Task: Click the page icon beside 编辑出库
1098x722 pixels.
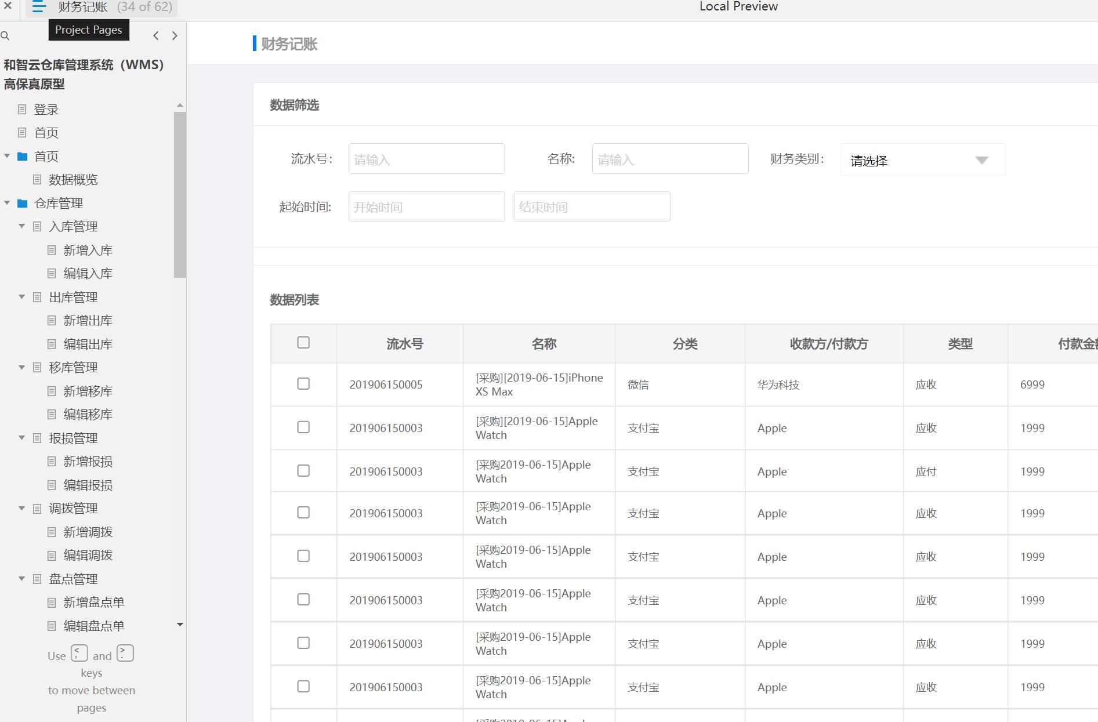Action: tap(52, 344)
